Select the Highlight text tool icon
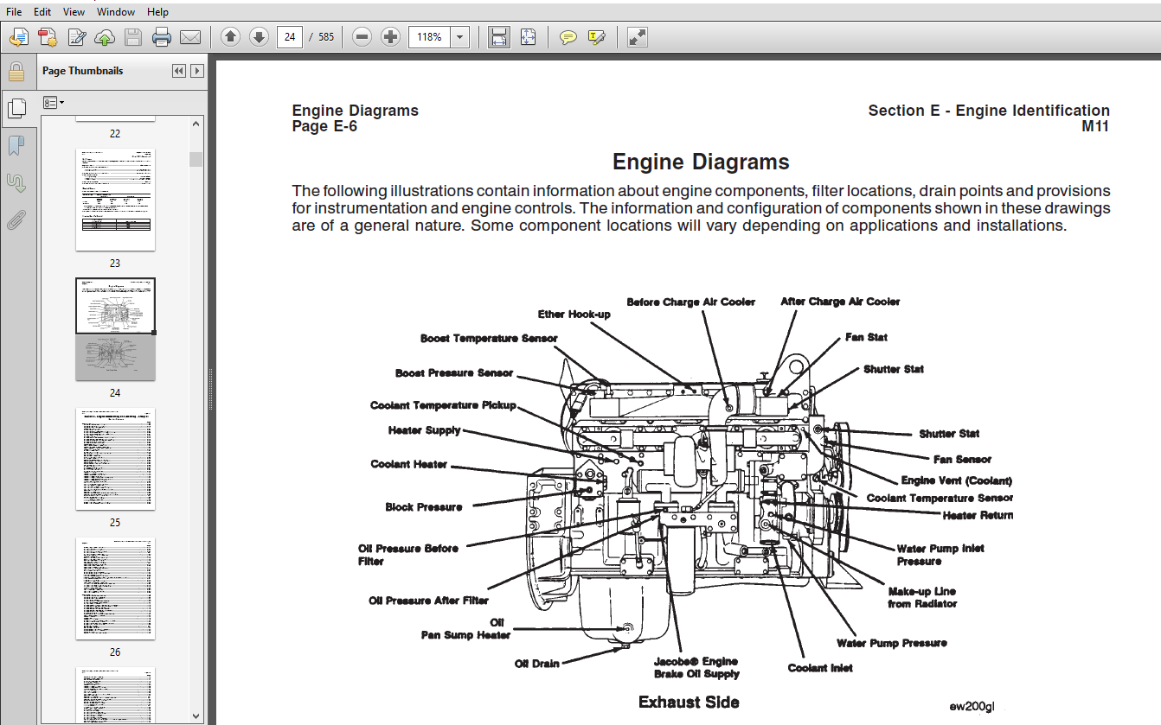The width and height of the screenshot is (1161, 725). (x=596, y=37)
